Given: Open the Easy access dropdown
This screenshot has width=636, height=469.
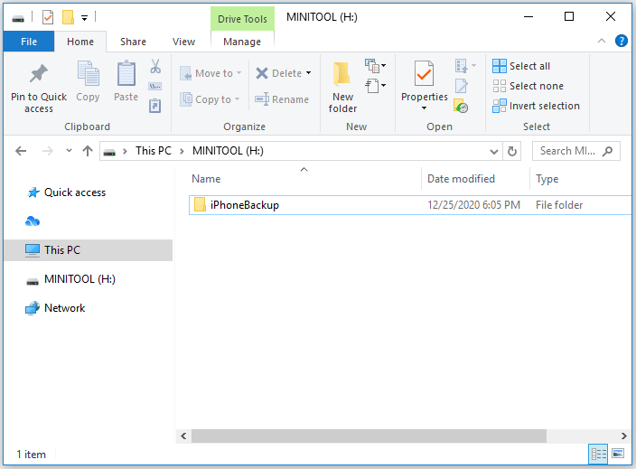Looking at the screenshot, I should point(375,86).
